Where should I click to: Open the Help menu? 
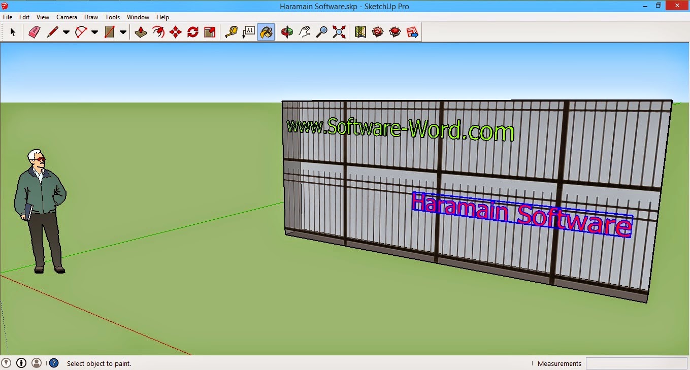pyautogui.click(x=162, y=17)
